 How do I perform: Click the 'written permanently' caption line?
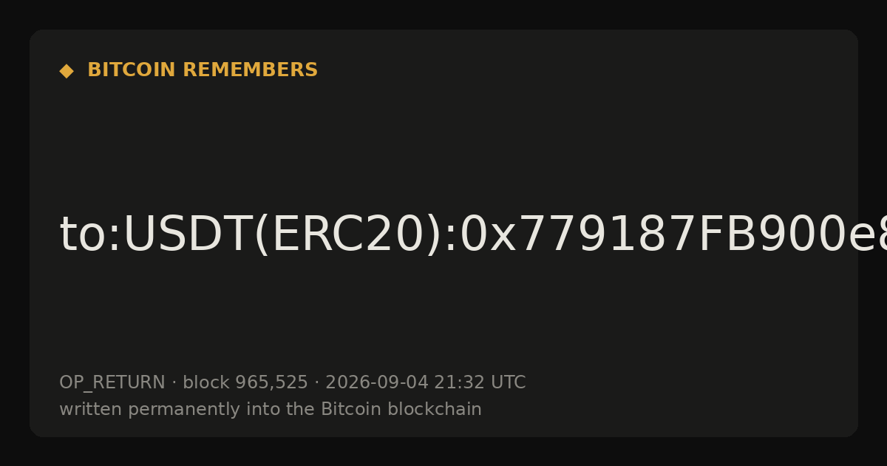pyautogui.click(x=271, y=409)
